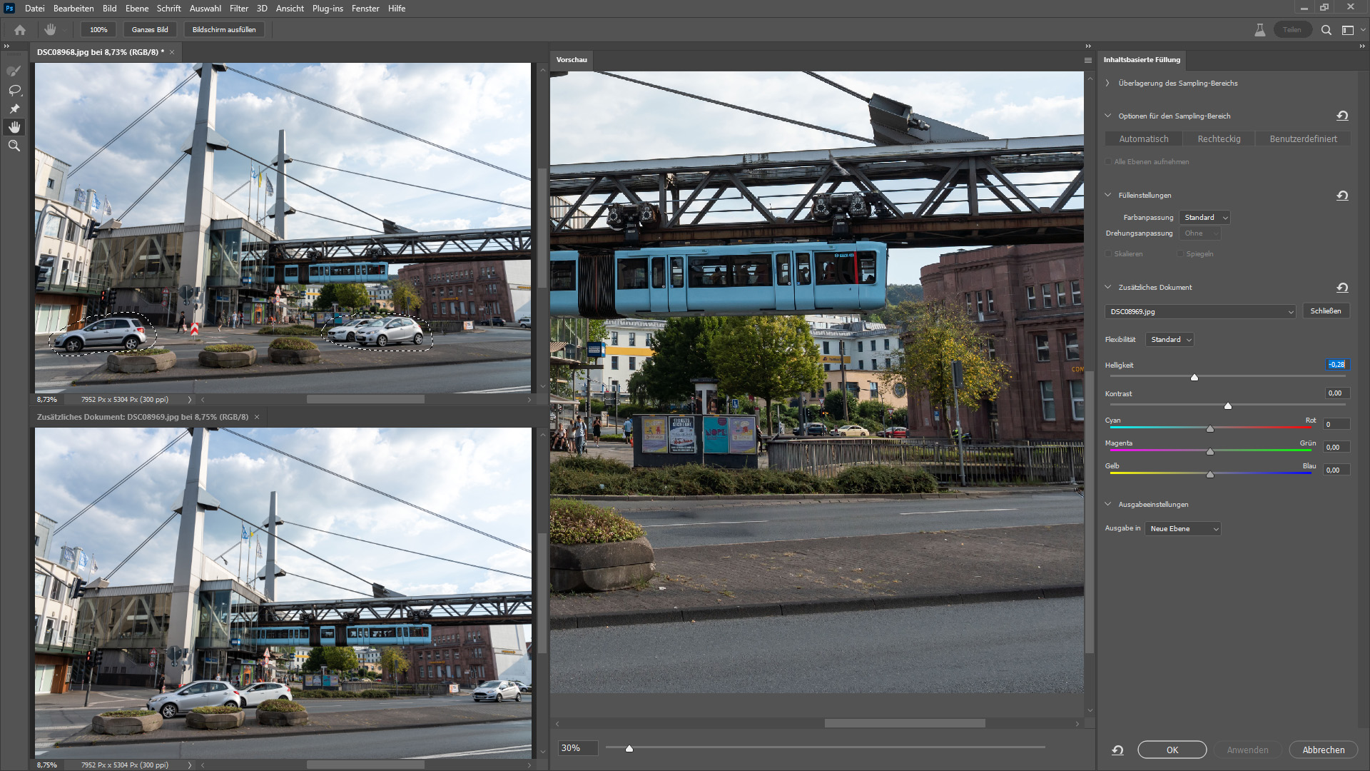Open the Ausgabe in dropdown
1370x771 pixels.
[x=1183, y=529]
